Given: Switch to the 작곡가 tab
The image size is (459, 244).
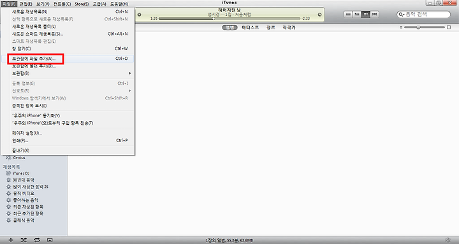Looking at the screenshot, I should tap(289, 27).
